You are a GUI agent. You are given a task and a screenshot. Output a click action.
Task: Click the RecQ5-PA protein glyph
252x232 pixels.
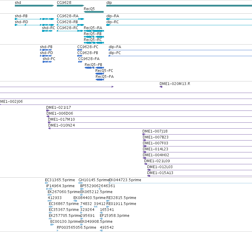pyautogui.click(x=100, y=80)
